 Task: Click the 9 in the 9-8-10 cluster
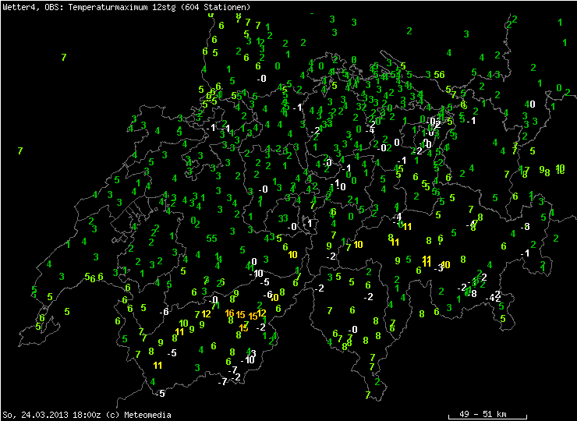click(543, 169)
